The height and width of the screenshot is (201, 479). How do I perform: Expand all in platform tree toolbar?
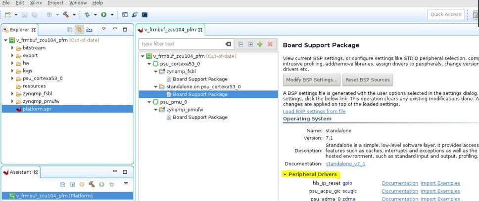click(250, 44)
